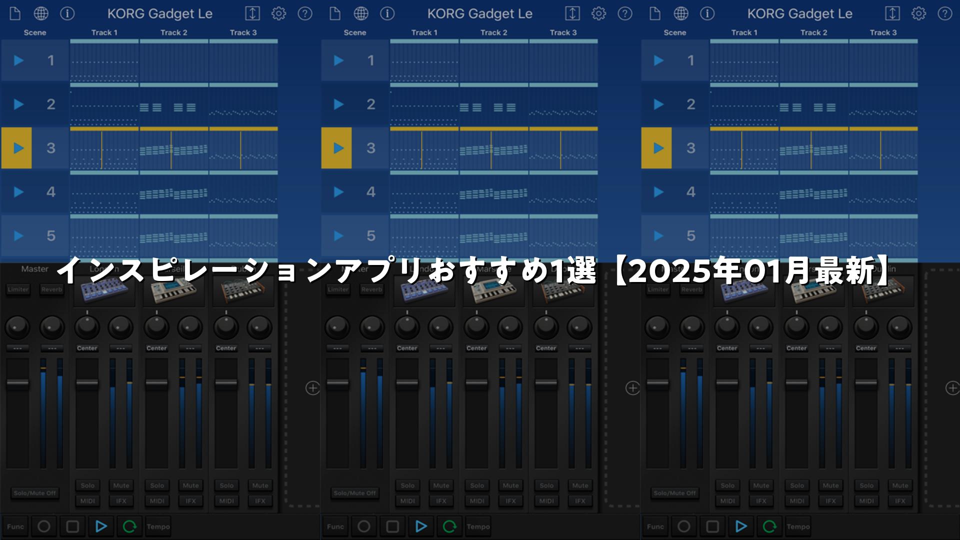Play scene 1 in right screenshot

(658, 60)
